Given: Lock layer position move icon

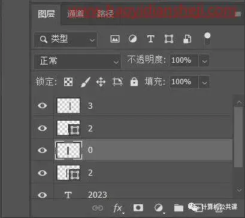Looking at the screenshot, I should pyautogui.click(x=101, y=82).
